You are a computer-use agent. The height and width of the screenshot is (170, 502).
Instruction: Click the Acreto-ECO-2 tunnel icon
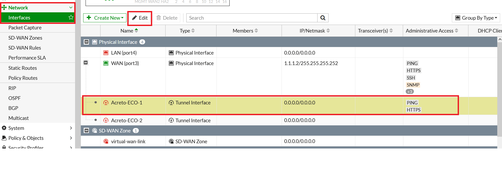106,120
